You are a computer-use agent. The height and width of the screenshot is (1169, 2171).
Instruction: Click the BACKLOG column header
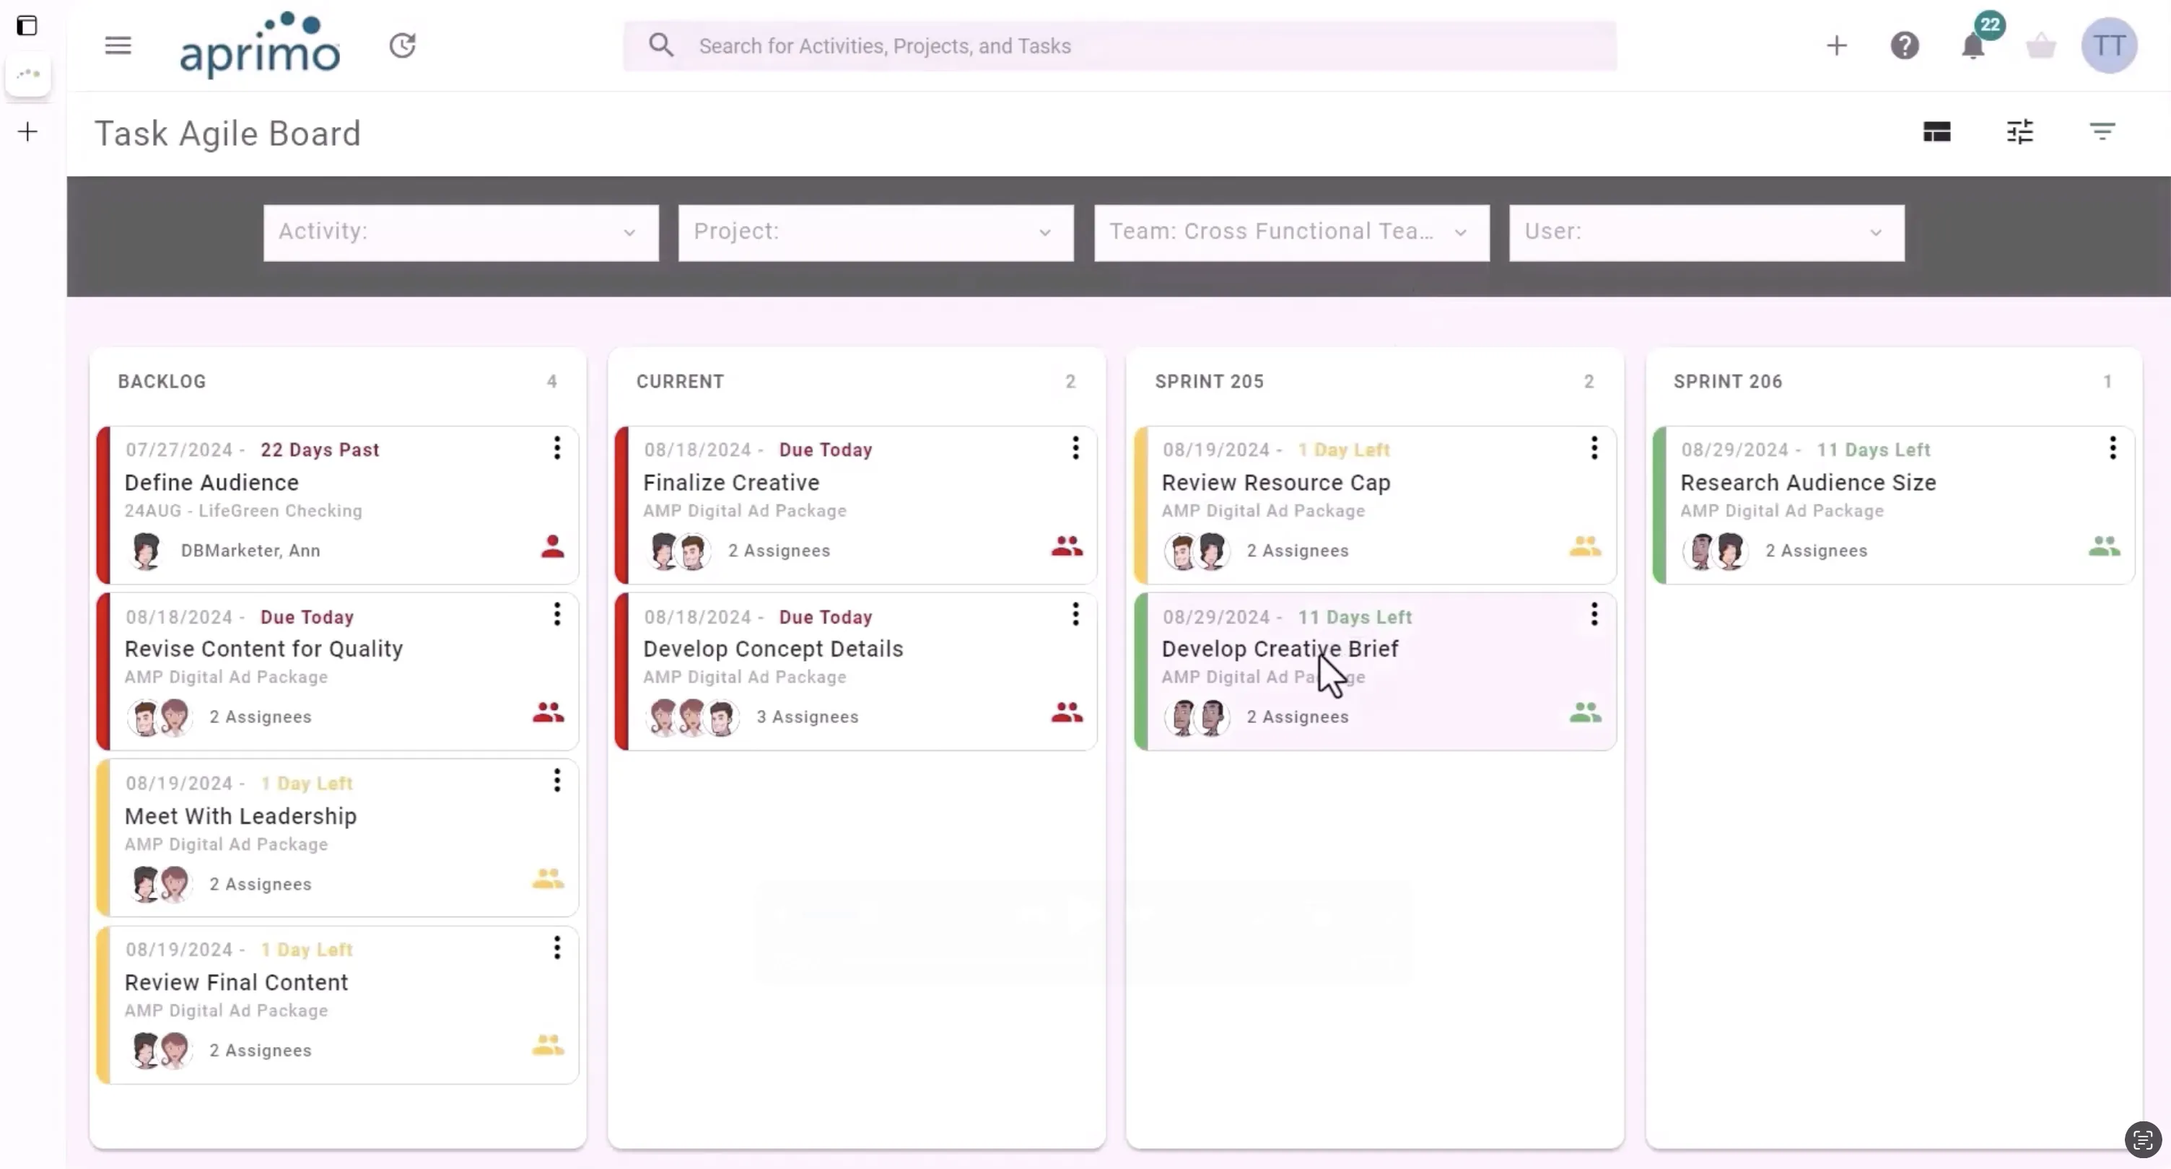[162, 382]
